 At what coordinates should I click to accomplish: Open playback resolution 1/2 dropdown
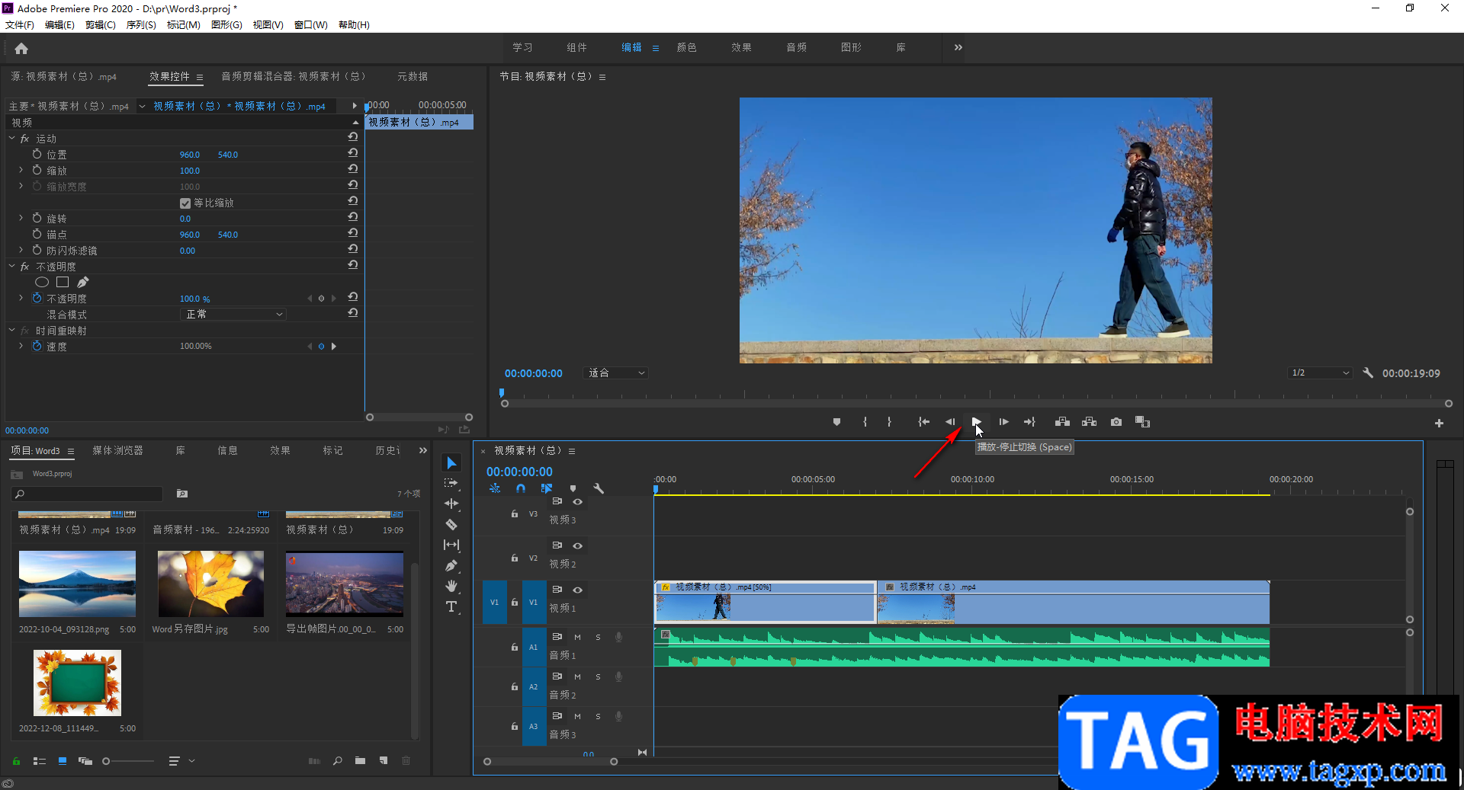[1321, 373]
